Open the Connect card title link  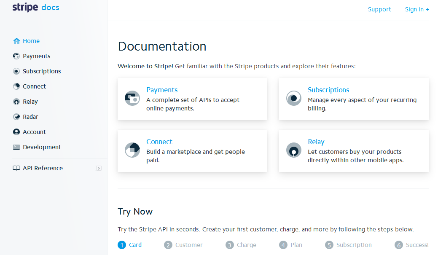(x=159, y=142)
